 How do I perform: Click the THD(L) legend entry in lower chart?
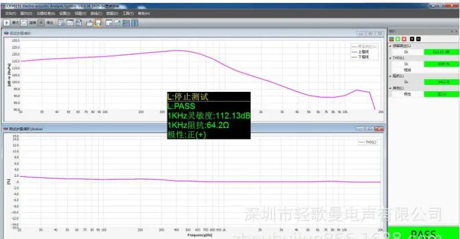[x=368, y=142]
